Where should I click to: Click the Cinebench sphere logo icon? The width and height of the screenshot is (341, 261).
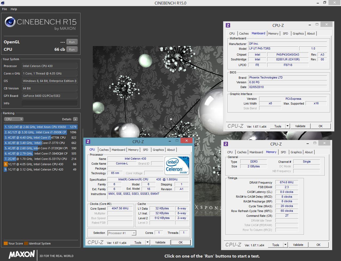[10, 22]
